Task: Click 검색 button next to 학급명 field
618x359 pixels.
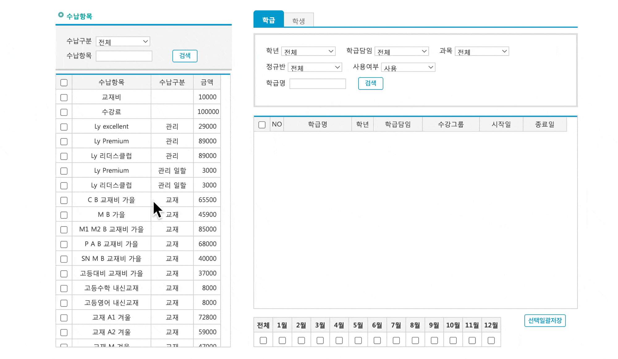Action: 370,83
